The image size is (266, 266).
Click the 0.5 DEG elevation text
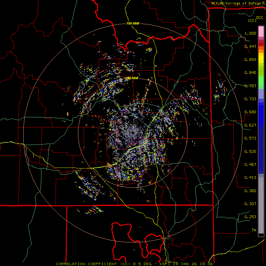point(142,264)
